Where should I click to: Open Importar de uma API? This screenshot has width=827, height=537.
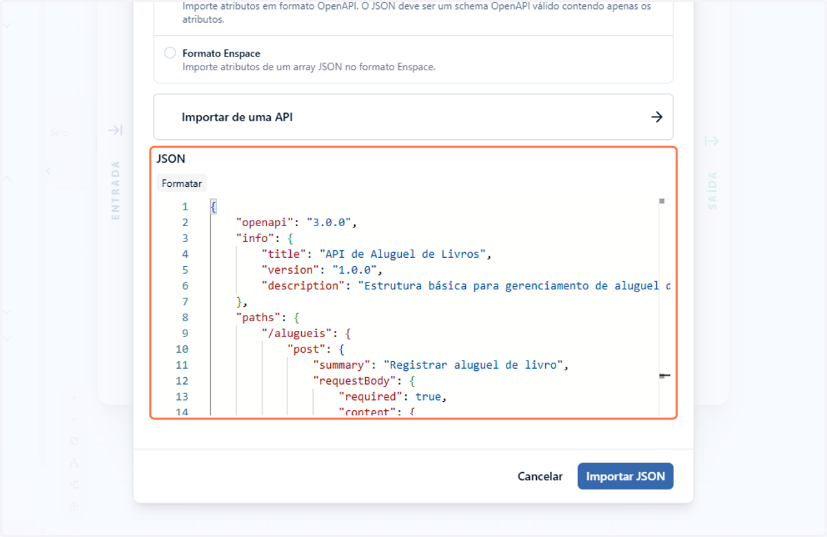(413, 117)
